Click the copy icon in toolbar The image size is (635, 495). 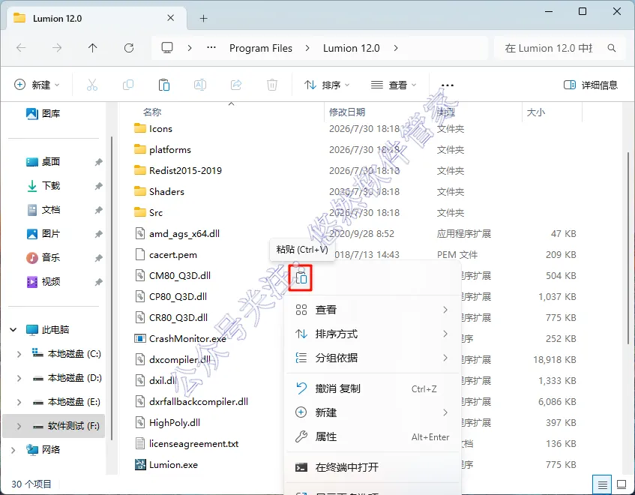coord(128,85)
